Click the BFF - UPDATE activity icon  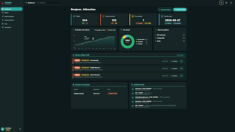point(133,106)
